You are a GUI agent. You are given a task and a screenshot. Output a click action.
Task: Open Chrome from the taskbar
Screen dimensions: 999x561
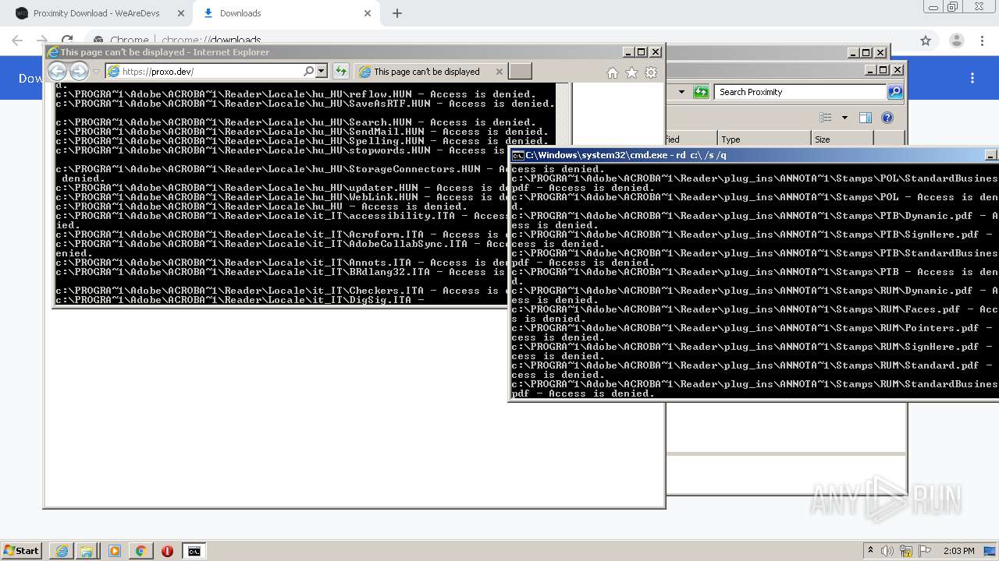(x=140, y=551)
